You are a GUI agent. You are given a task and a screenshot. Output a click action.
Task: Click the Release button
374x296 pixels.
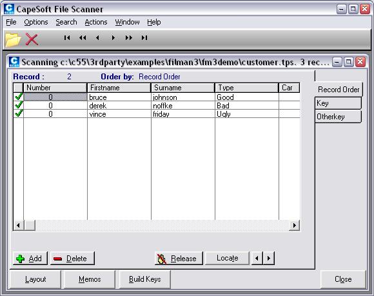(179, 259)
